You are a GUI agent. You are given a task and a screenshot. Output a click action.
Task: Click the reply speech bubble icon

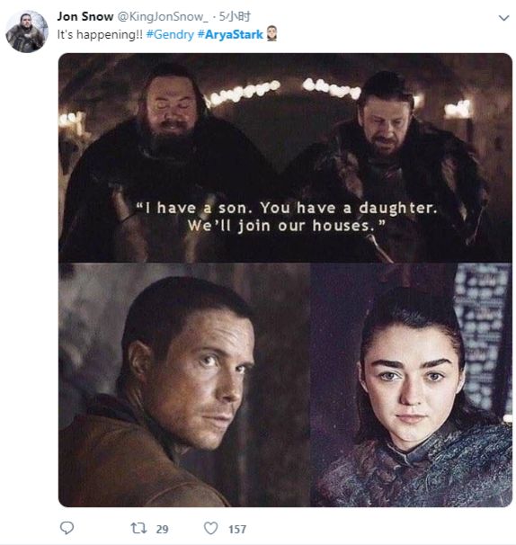pyautogui.click(x=67, y=528)
